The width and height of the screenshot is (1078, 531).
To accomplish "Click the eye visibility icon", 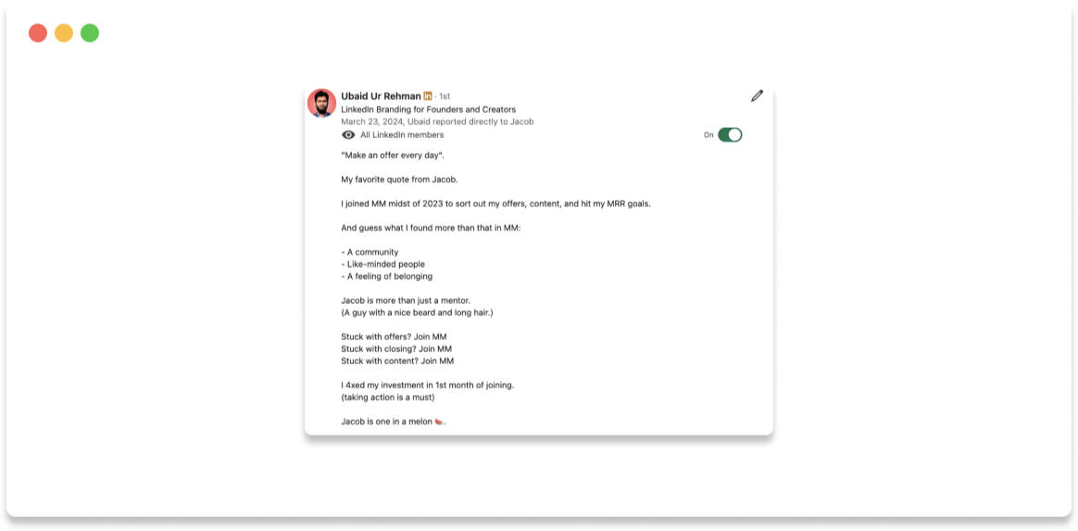I will pyautogui.click(x=348, y=135).
